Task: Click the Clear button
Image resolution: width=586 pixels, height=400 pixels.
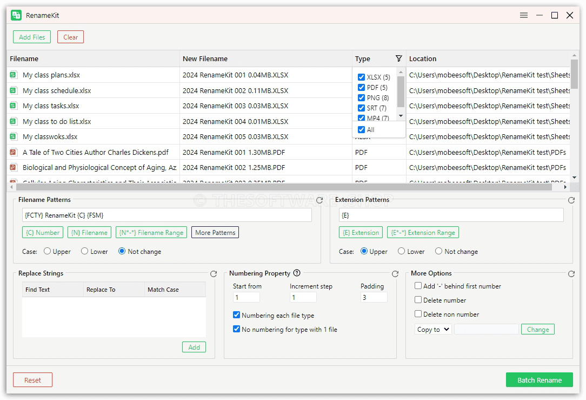Action: click(70, 37)
